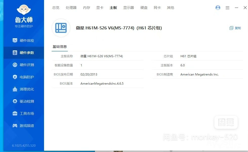This screenshot has height=152, width=248.
Task: Go to the 显卡 tab
Action: click(x=100, y=8)
